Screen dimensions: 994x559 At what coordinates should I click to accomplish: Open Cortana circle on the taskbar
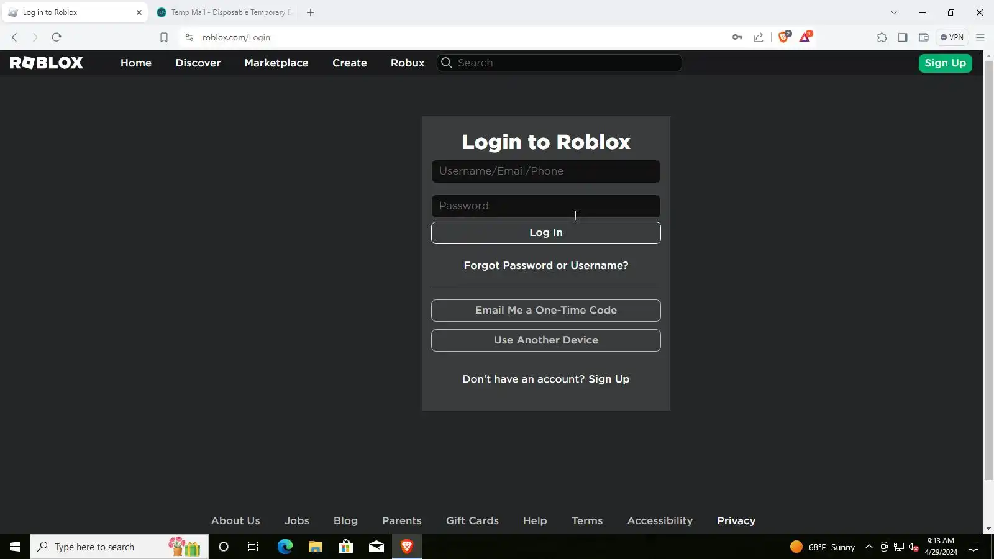pos(224,547)
